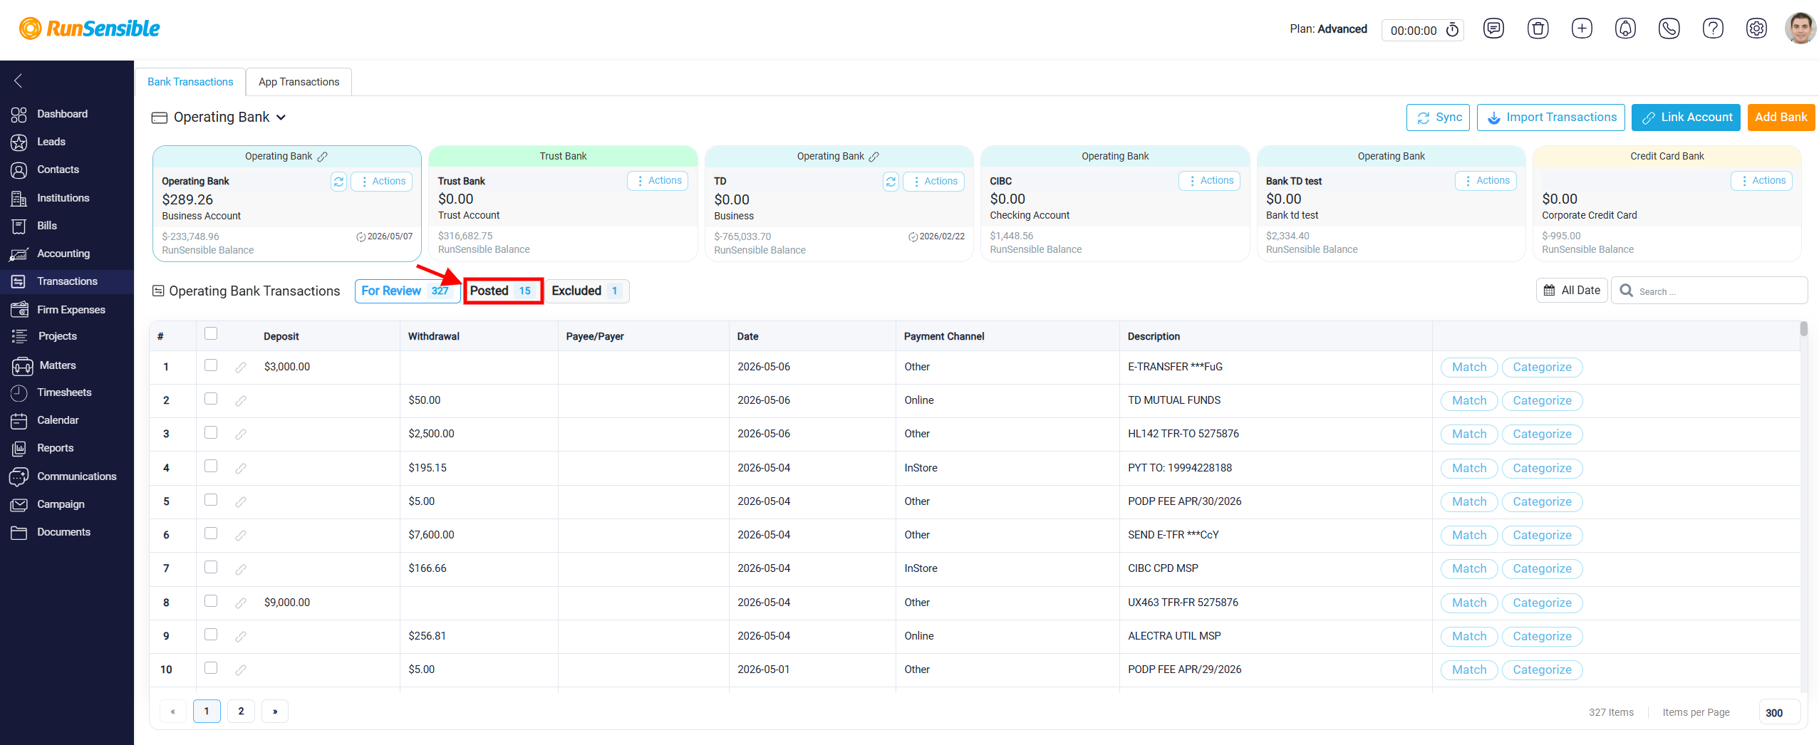Click Import Transactions button
Screen dimensions: 1819x745
tap(1551, 118)
